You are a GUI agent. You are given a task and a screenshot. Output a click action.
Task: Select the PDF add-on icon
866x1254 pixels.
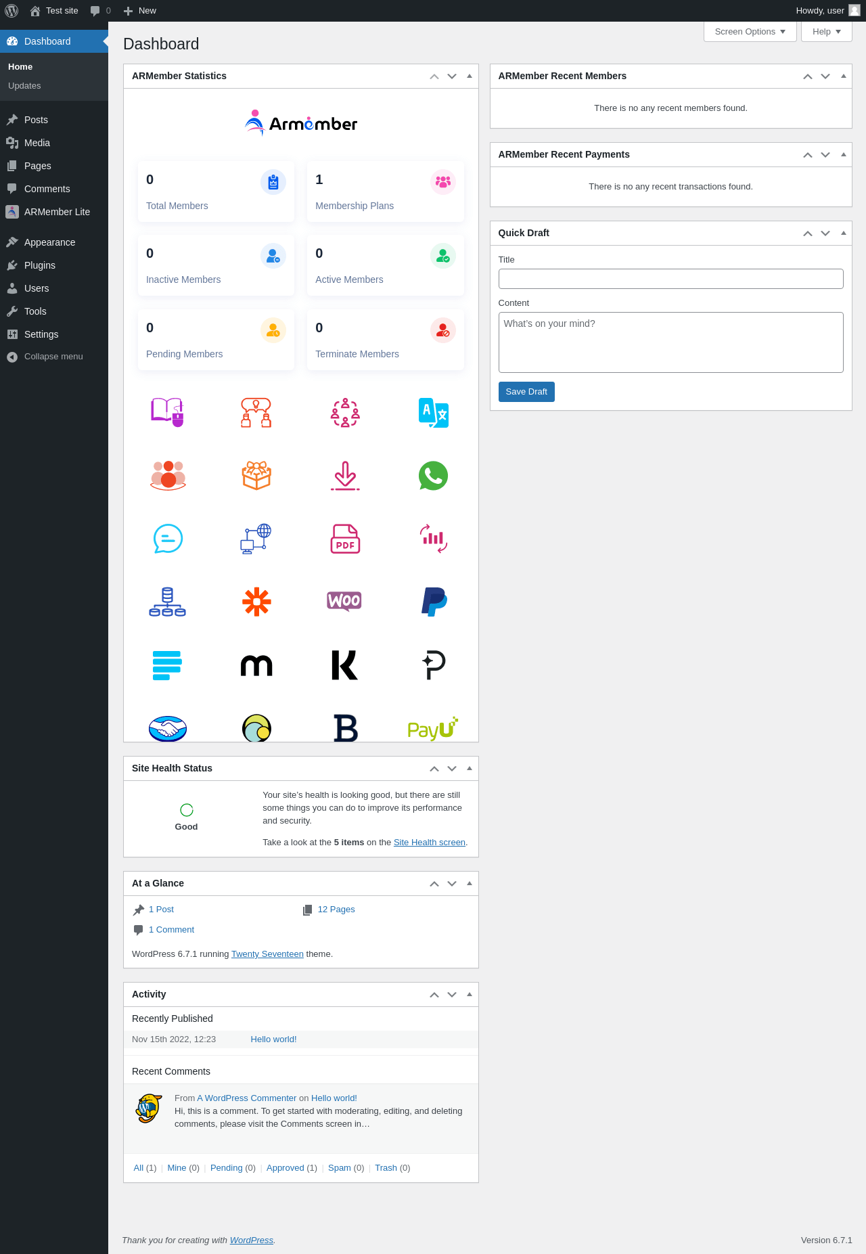tap(345, 539)
